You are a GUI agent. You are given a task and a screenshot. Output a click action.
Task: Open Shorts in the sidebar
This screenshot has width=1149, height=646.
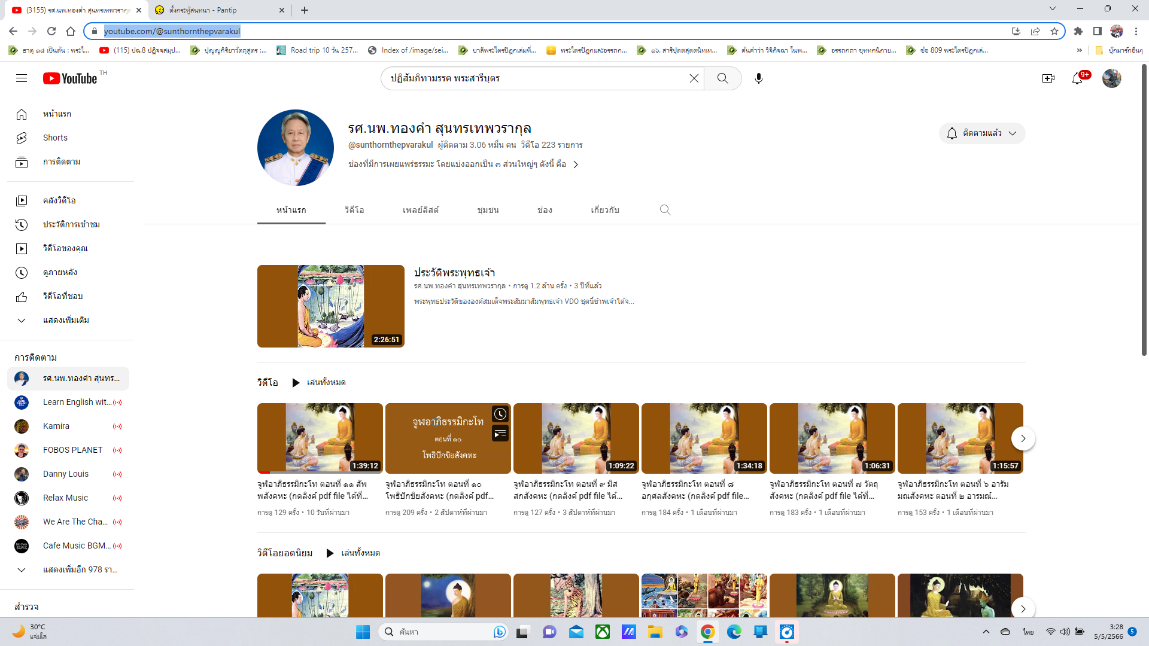click(55, 138)
